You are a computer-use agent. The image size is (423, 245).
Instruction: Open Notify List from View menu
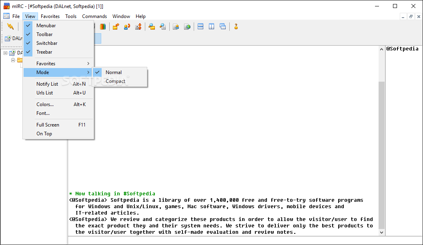[x=58, y=84]
